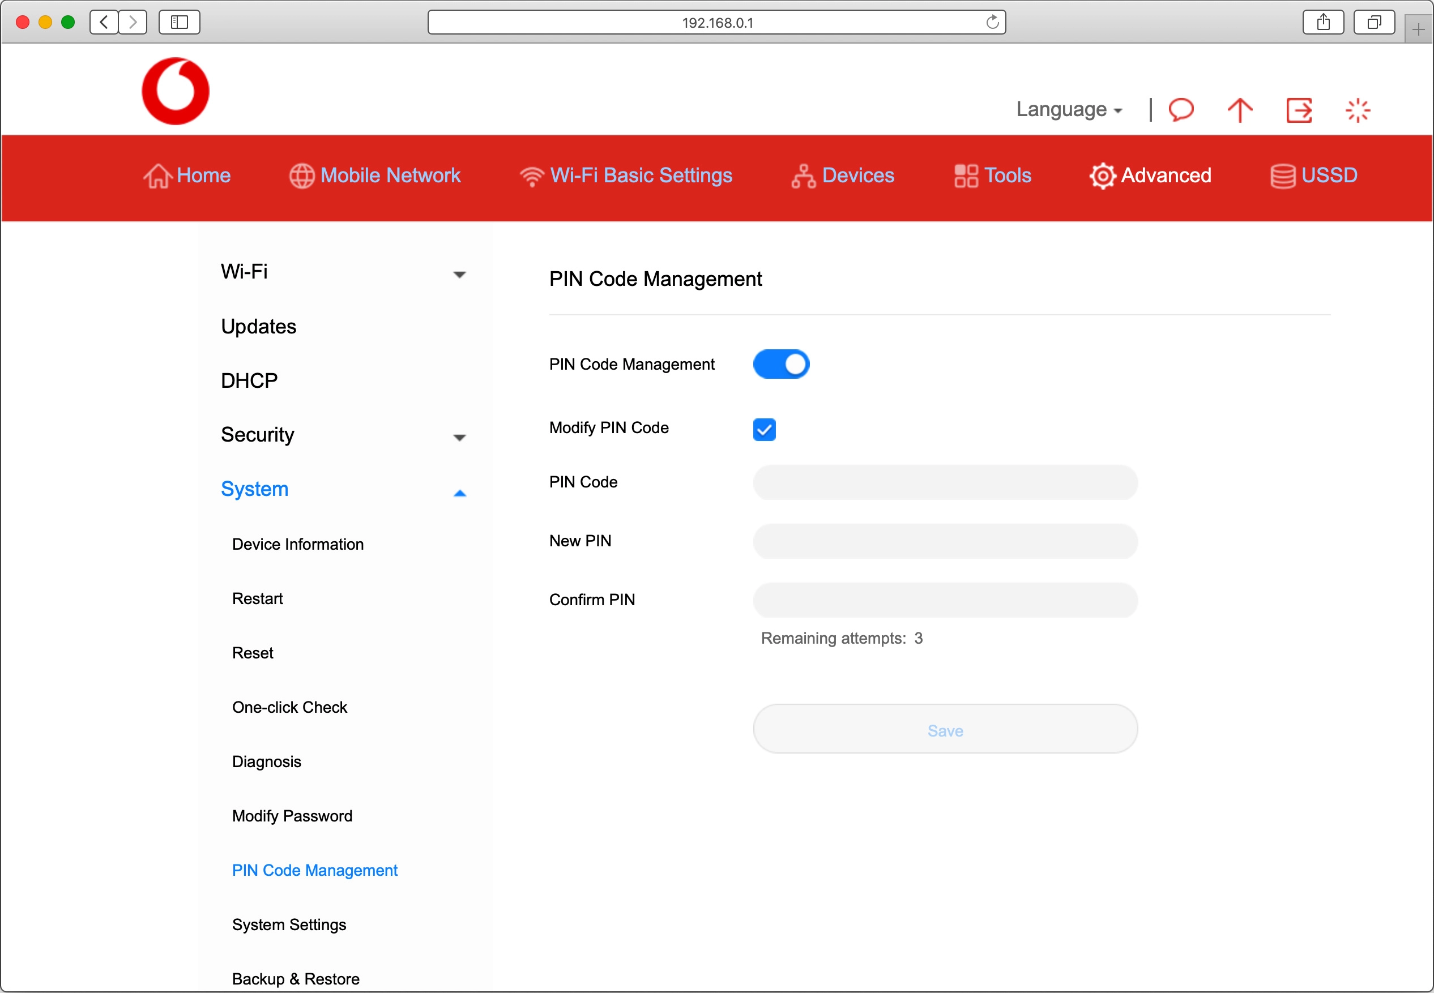
Task: Click the logout icon in header
Action: pyautogui.click(x=1299, y=110)
